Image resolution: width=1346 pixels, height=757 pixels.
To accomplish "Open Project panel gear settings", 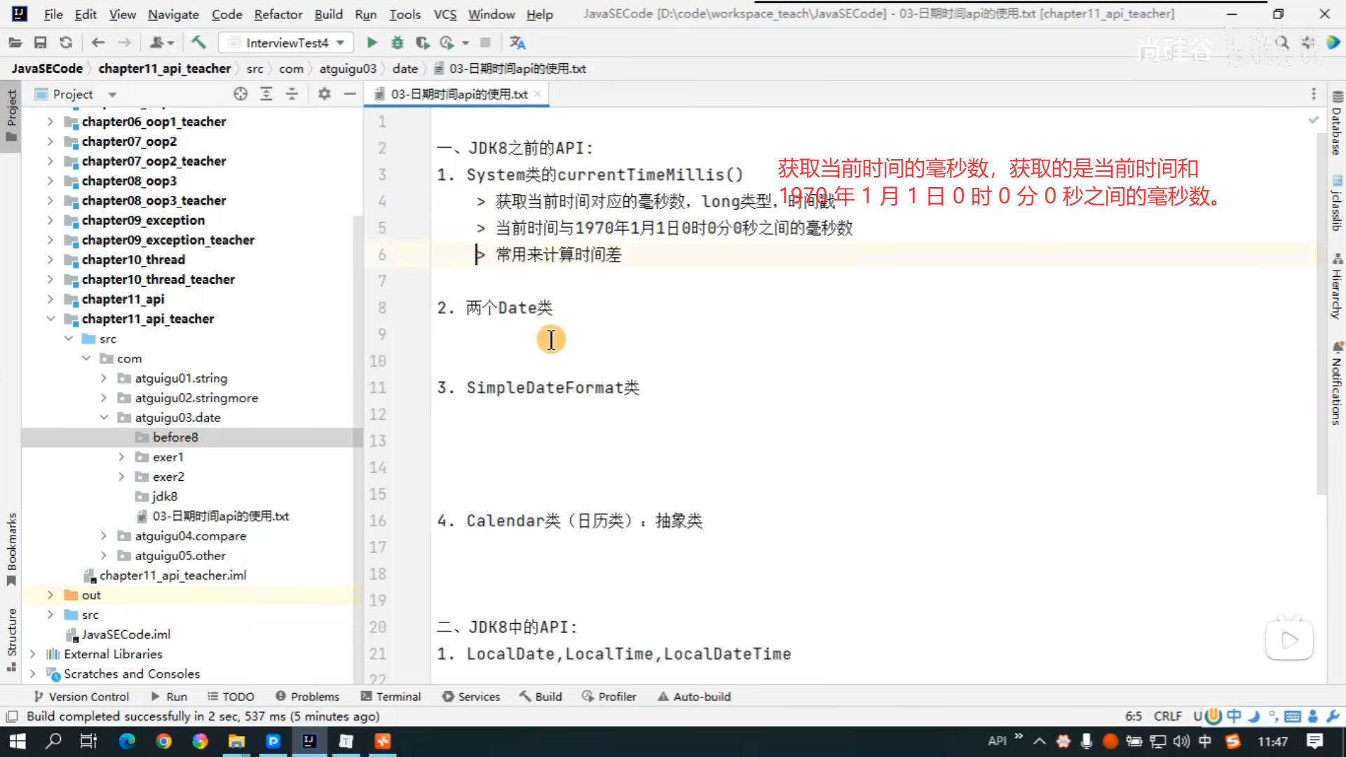I will click(324, 94).
